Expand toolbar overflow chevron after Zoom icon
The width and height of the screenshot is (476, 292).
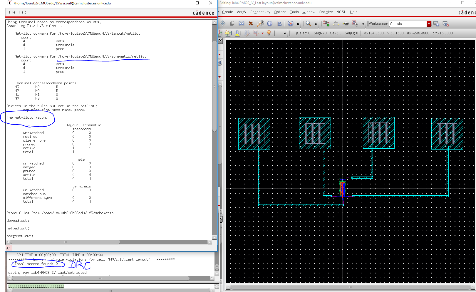316,24
